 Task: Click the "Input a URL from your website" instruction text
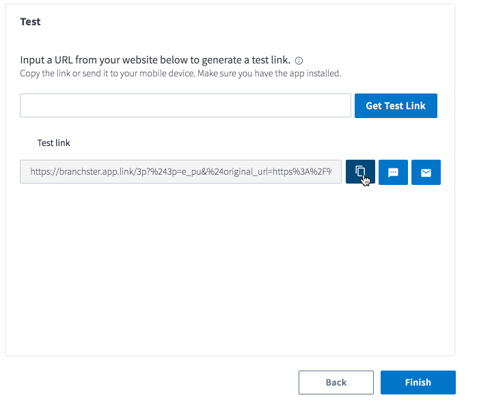coord(155,60)
